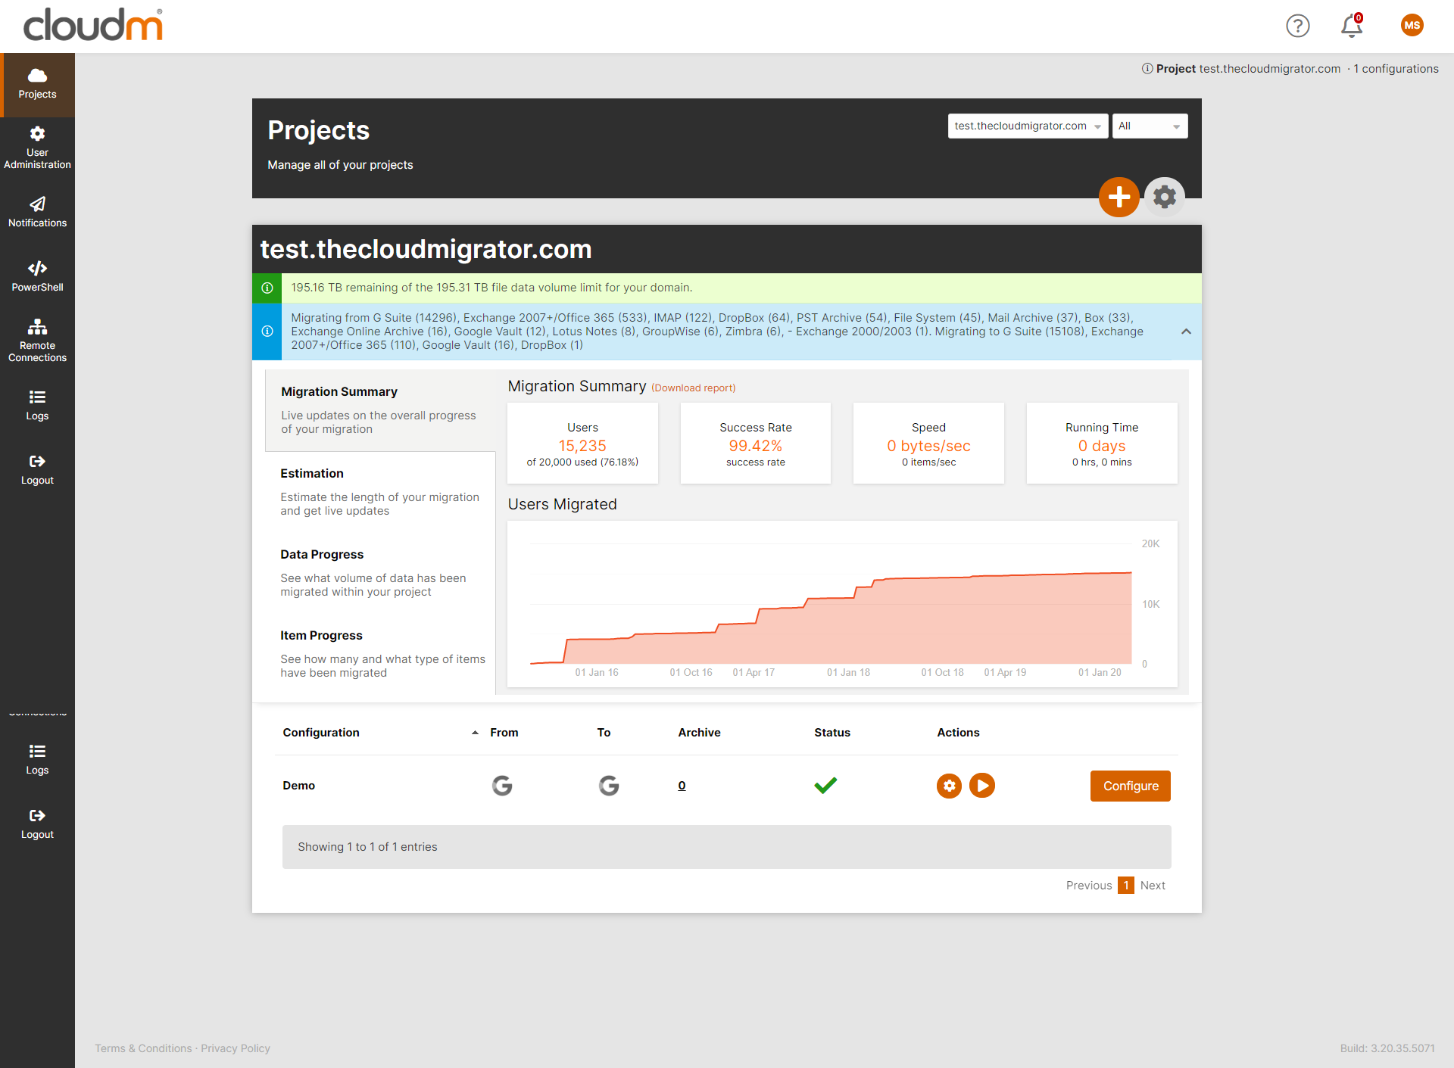Click the notifications bell icon
The height and width of the screenshot is (1068, 1454).
[x=1351, y=26]
